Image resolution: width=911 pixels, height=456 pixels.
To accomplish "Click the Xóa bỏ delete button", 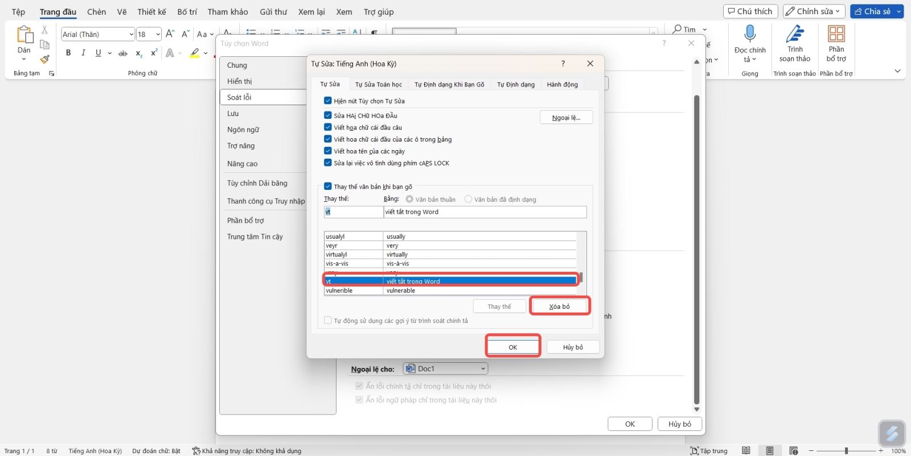I will (x=560, y=306).
